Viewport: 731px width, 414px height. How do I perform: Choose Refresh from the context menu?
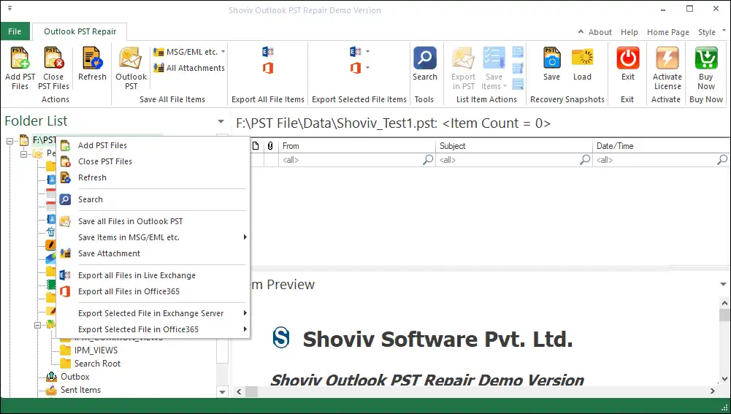[153, 177]
